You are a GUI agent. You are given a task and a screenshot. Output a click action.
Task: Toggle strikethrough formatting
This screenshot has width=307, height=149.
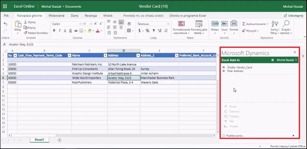[x=76, y=31]
